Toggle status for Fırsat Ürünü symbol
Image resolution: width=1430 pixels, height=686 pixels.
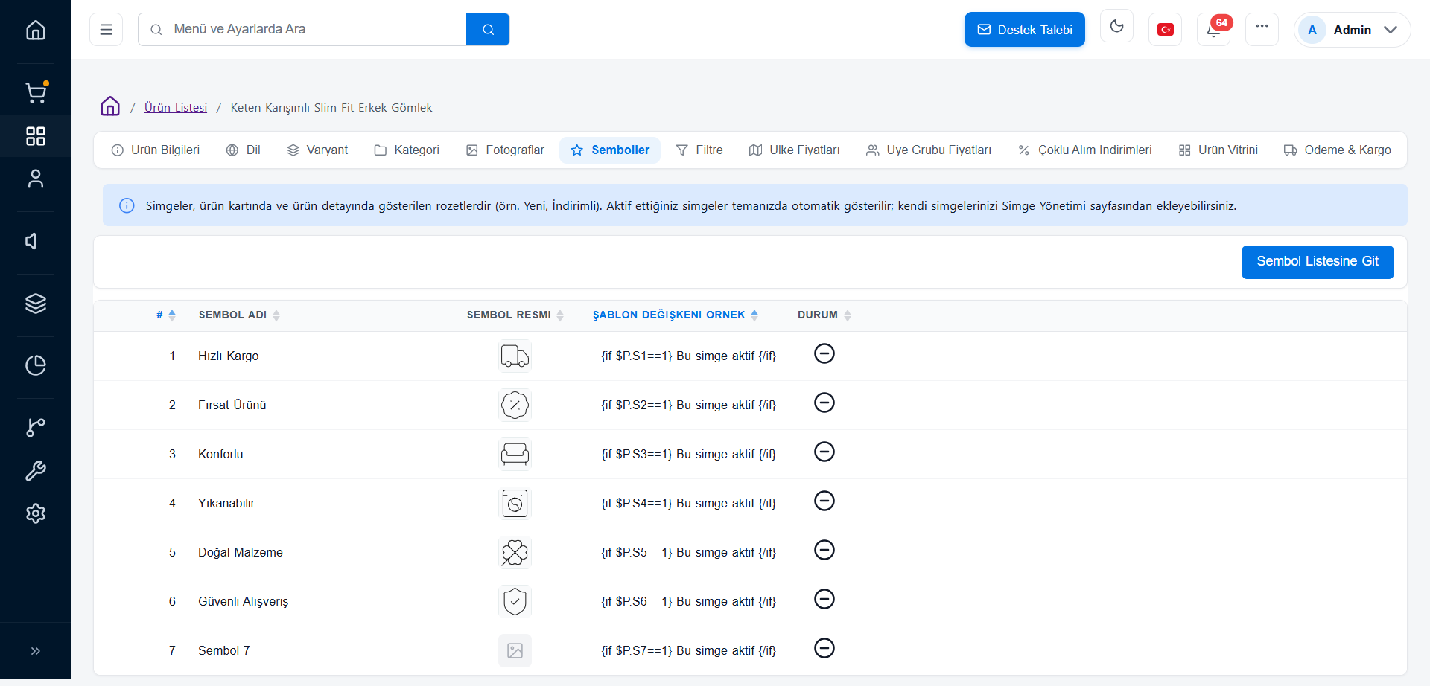coord(824,403)
